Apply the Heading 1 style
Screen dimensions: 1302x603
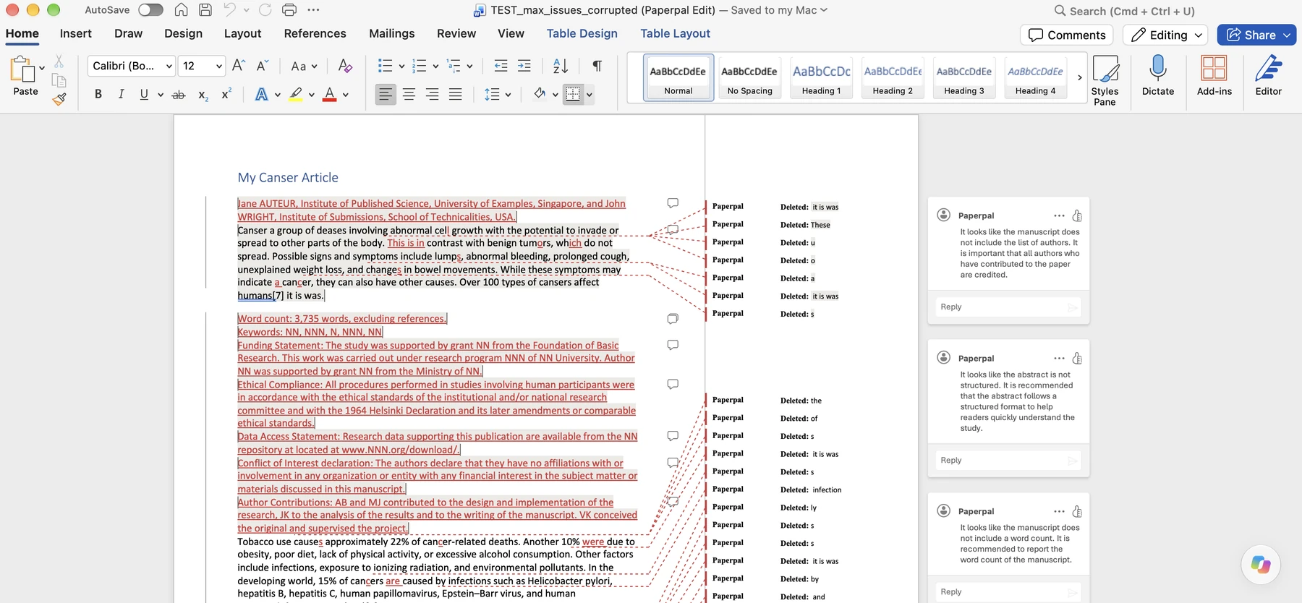coord(821,77)
